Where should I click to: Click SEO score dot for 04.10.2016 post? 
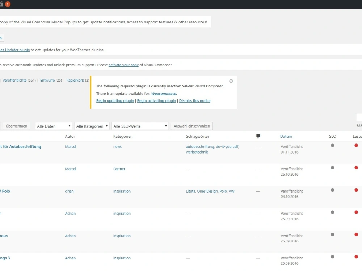pos(332,190)
